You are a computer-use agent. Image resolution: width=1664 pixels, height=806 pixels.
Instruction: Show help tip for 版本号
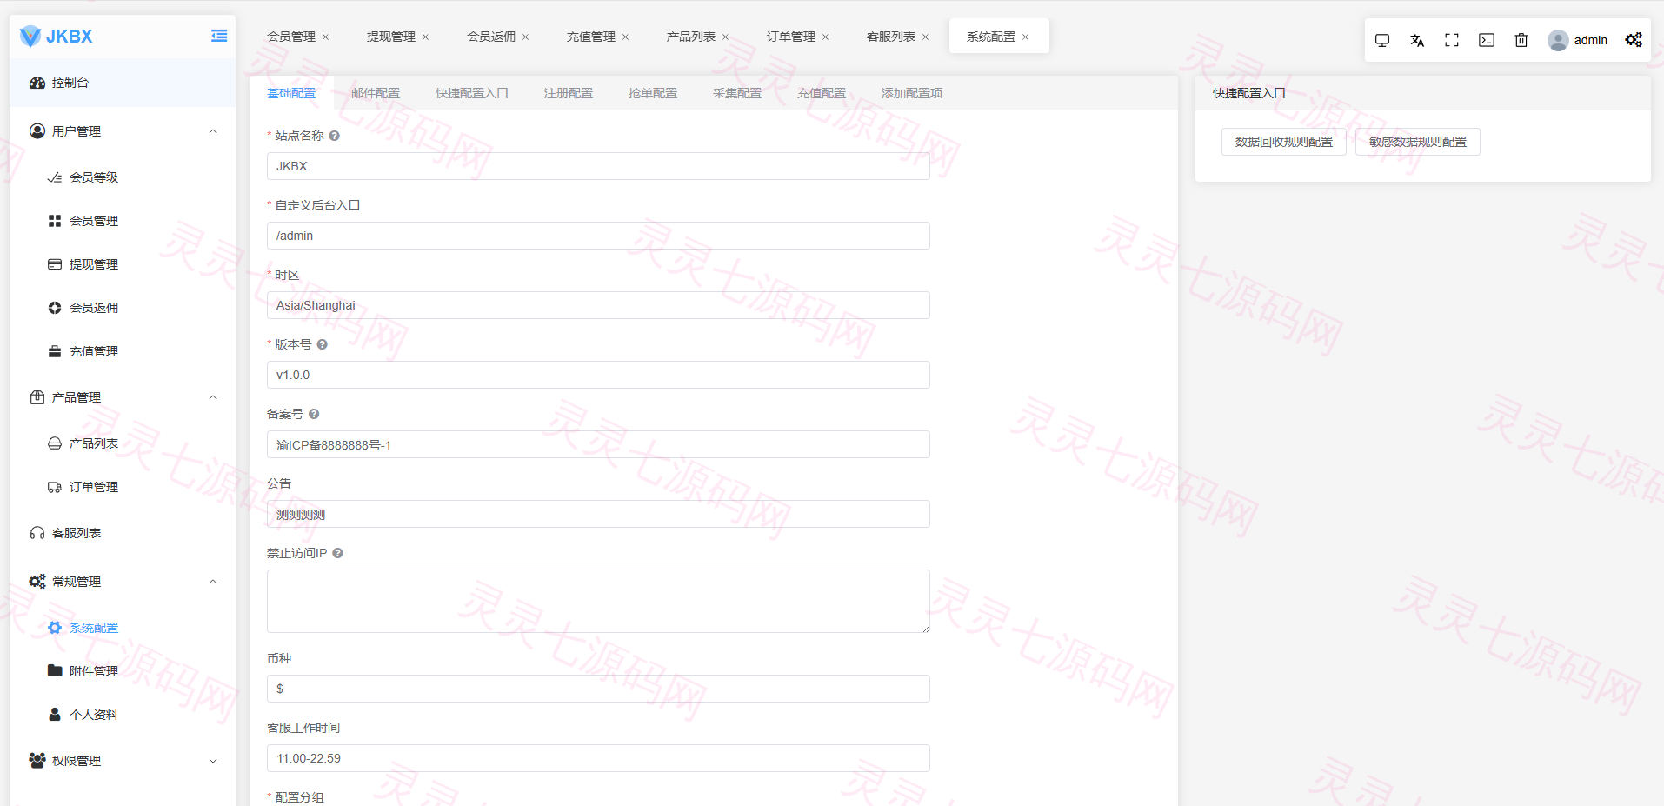pyautogui.click(x=323, y=344)
